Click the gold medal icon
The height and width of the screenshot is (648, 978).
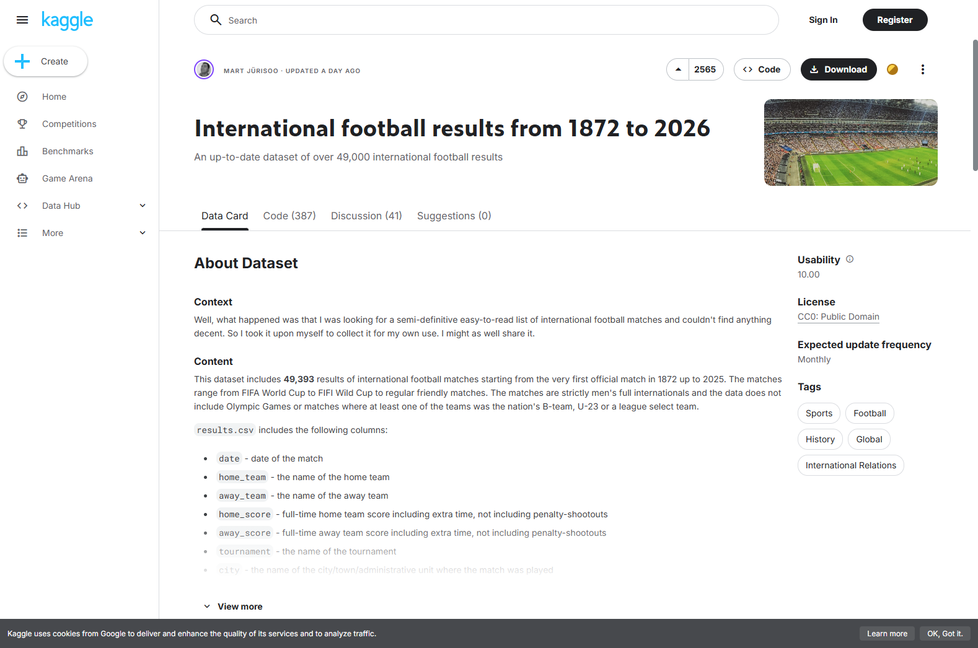pos(892,69)
